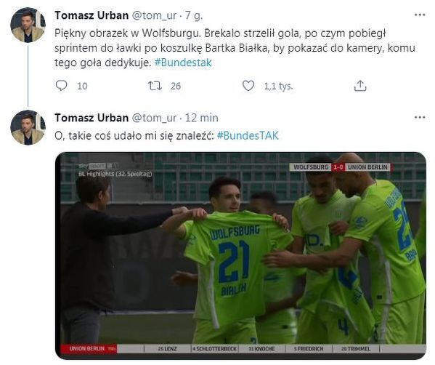Open the three-dot menu of the first tweet
The height and width of the screenshot is (365, 435).
point(420,15)
